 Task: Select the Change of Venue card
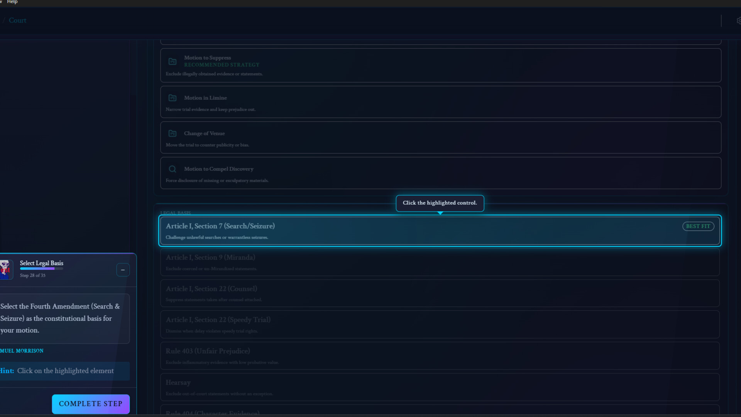440,137
